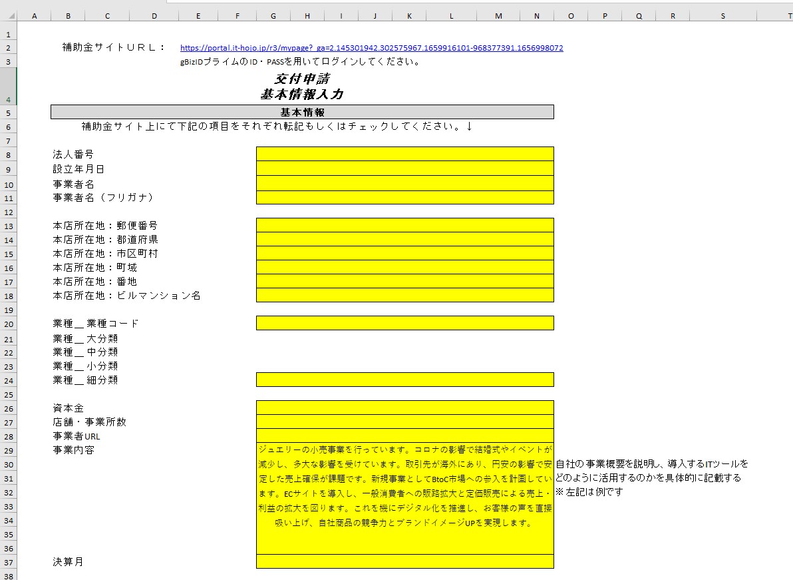Click the 事業者名(フリガナ) input cell

[x=405, y=197]
